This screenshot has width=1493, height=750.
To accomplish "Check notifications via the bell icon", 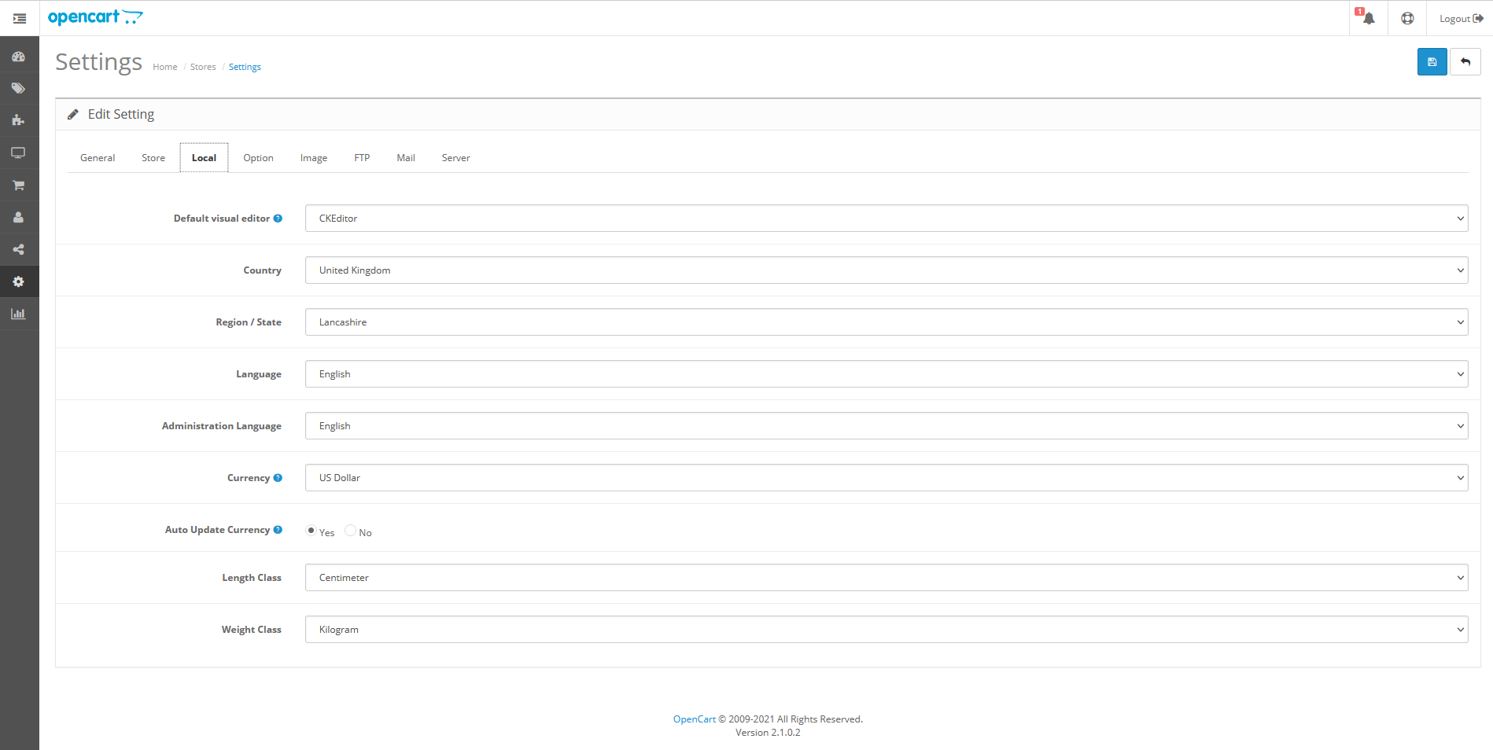I will (x=1367, y=18).
